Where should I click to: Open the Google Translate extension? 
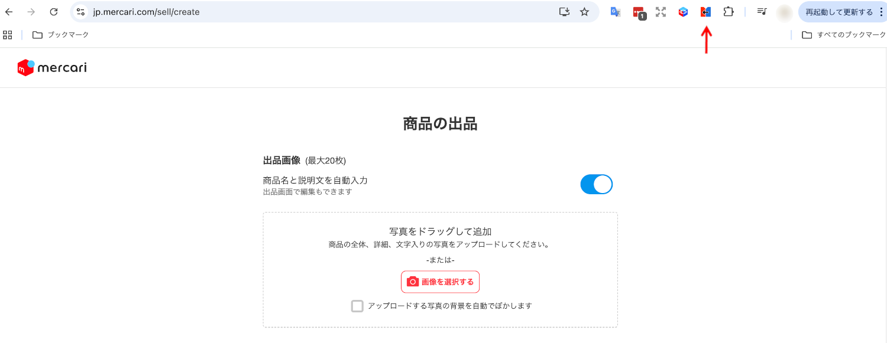pos(616,12)
